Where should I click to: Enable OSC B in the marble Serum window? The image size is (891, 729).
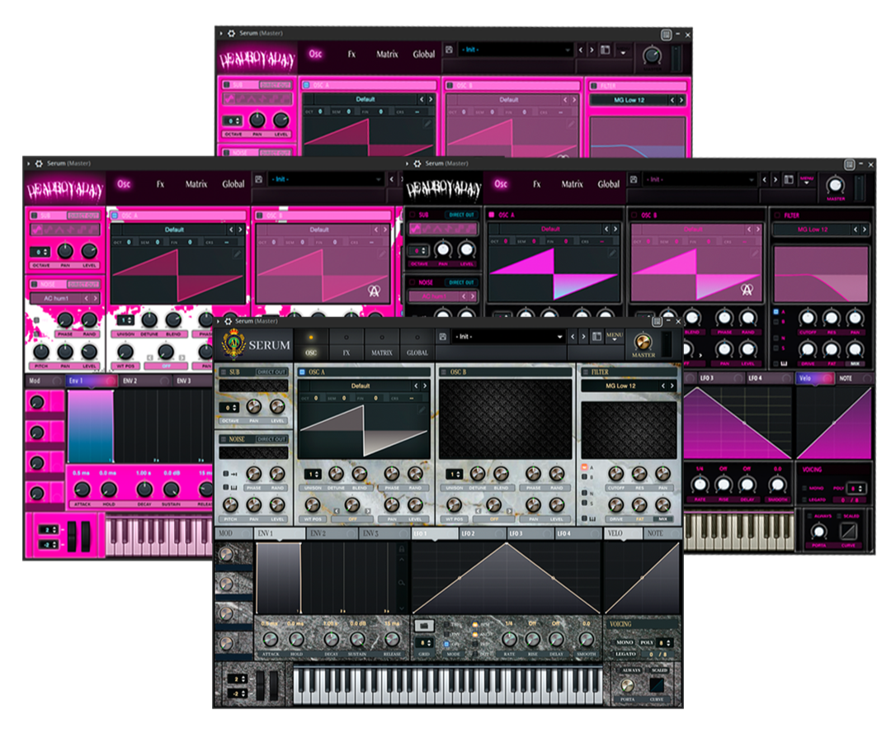pos(444,372)
